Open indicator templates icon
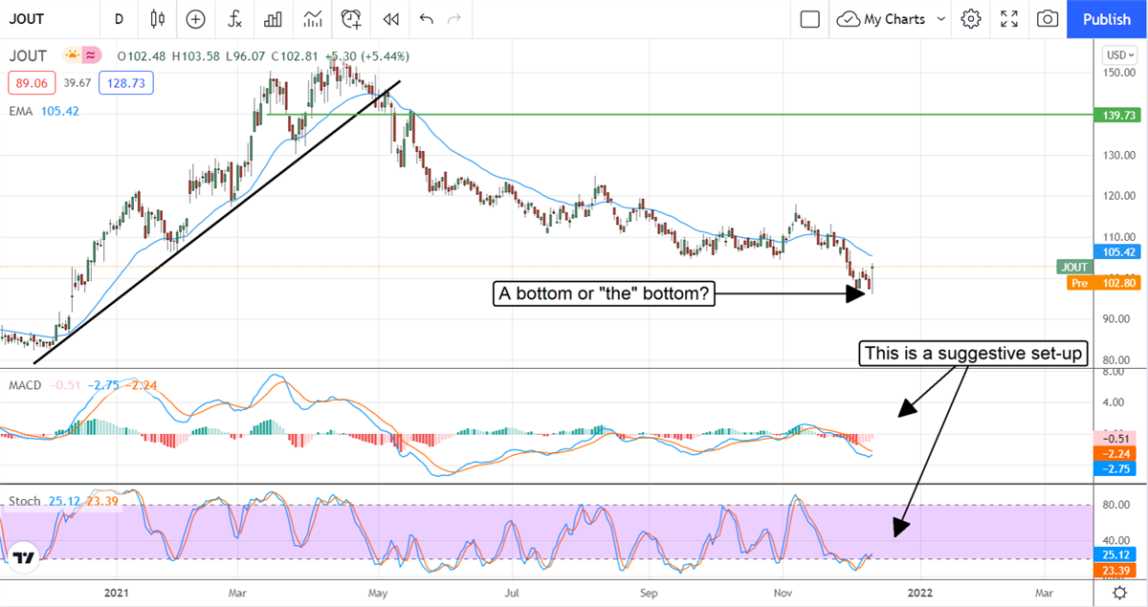This screenshot has height=607, width=1148. coord(313,19)
